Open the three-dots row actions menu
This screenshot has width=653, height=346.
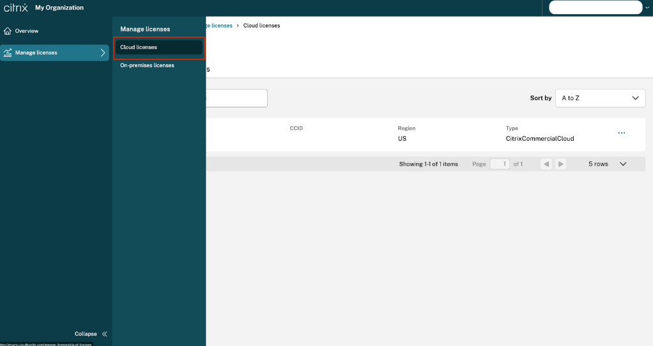[x=621, y=133]
